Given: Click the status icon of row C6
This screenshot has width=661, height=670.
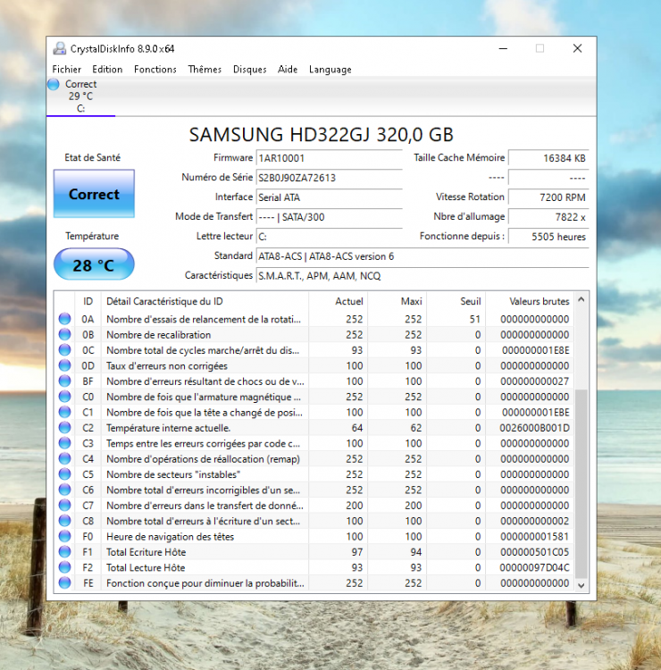Looking at the screenshot, I should 65,490.
